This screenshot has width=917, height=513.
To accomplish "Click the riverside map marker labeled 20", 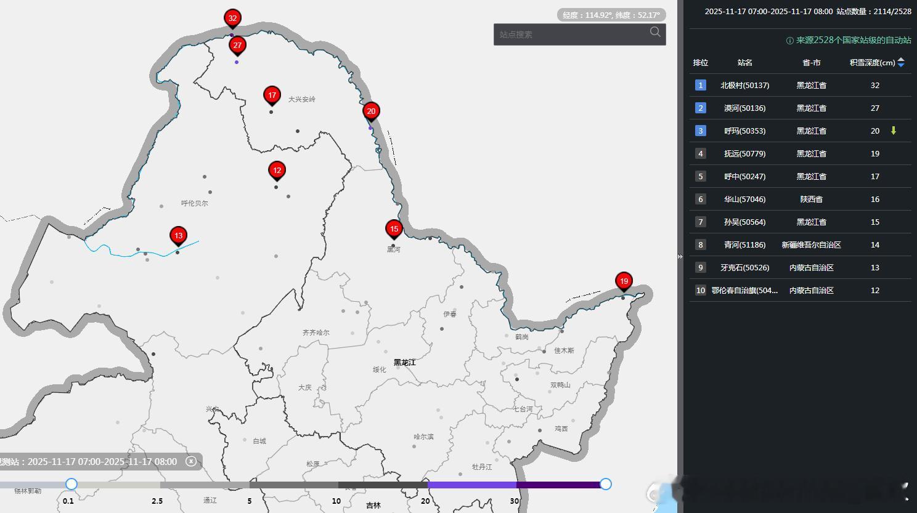I will 370,112.
